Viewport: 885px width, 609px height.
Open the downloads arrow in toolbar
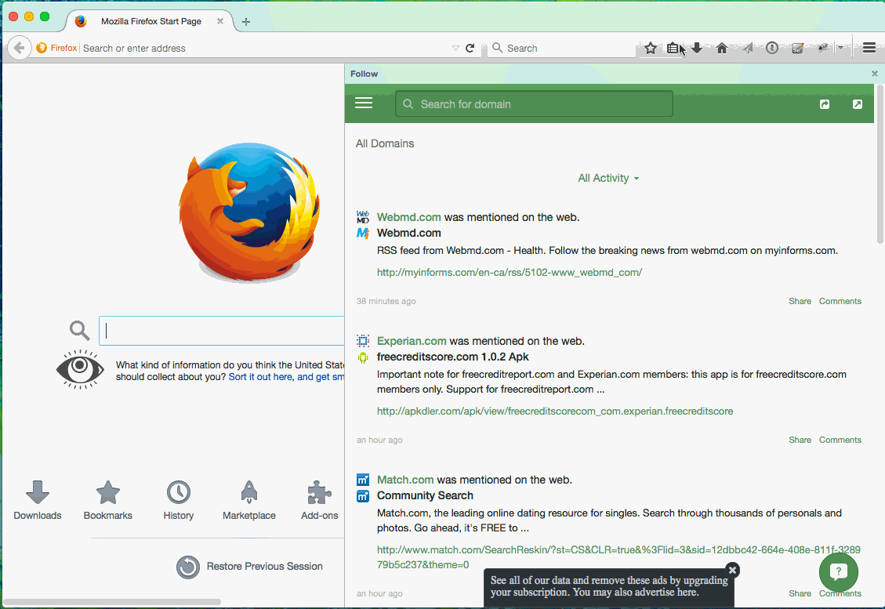pyautogui.click(x=697, y=48)
